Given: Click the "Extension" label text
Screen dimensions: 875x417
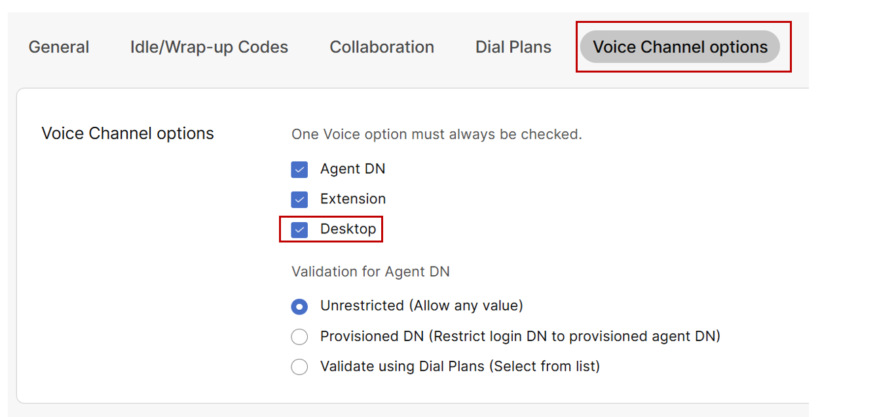Looking at the screenshot, I should 353,199.
